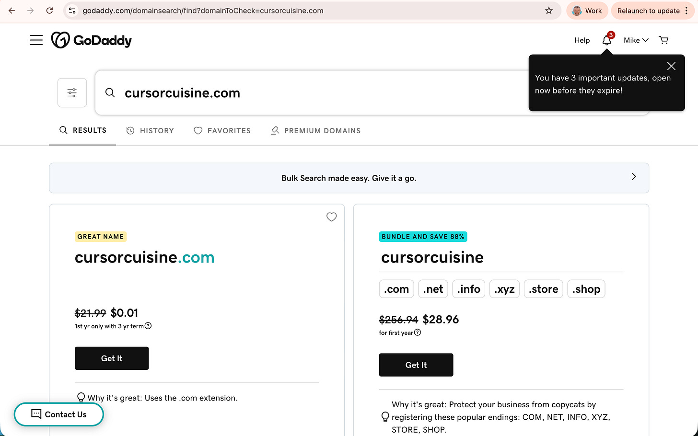
Task: Click the browser forward arrow
Action: 31,11
